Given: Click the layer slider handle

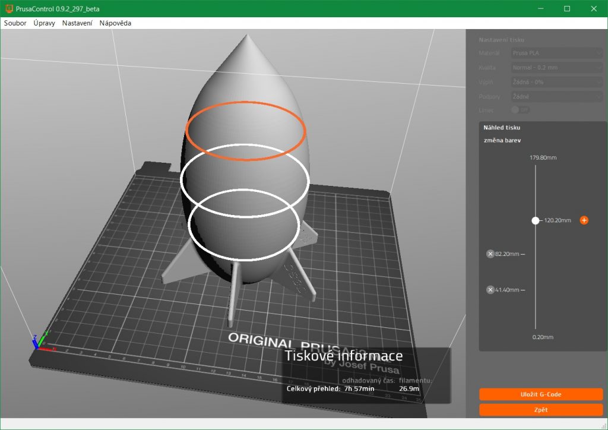Looking at the screenshot, I should click(x=536, y=220).
